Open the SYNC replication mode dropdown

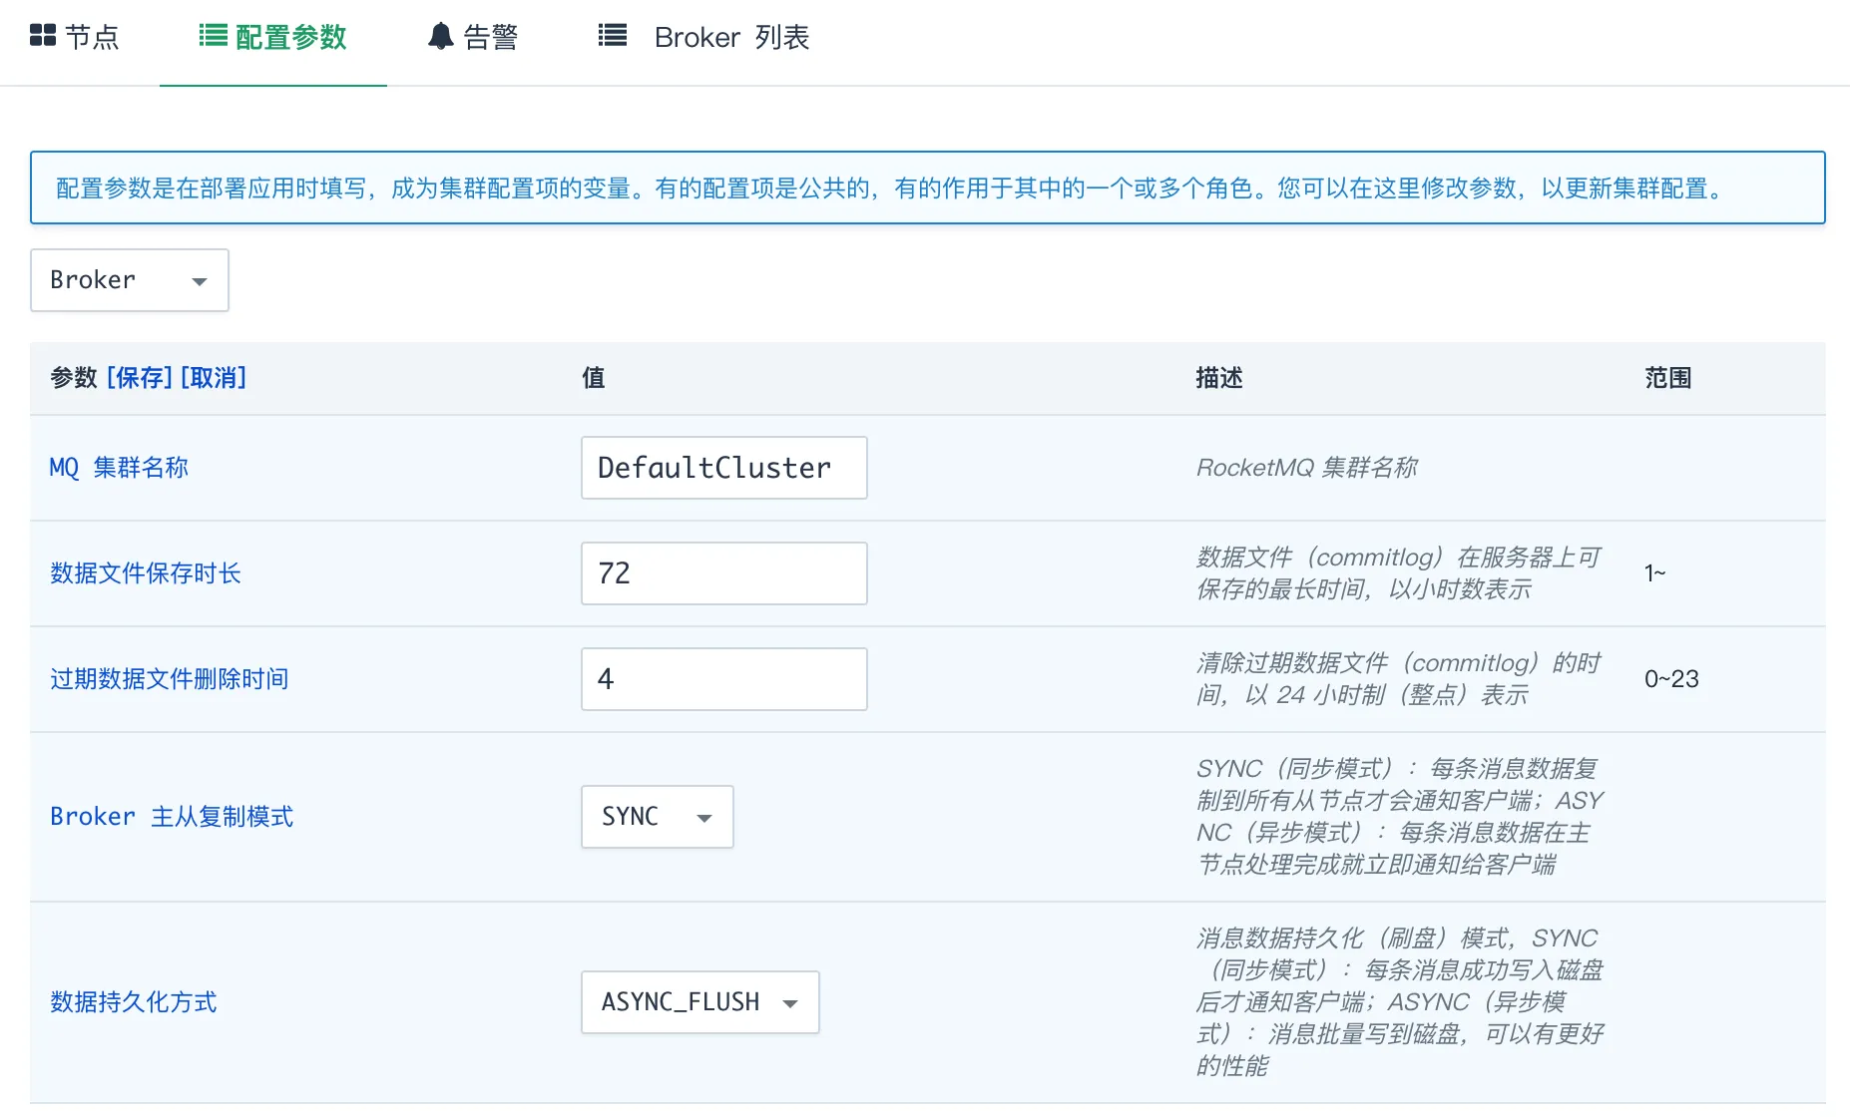coord(657,817)
